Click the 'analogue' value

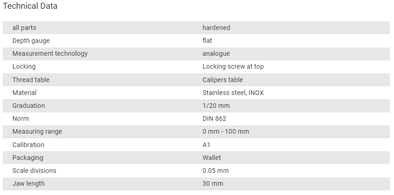click(x=216, y=53)
